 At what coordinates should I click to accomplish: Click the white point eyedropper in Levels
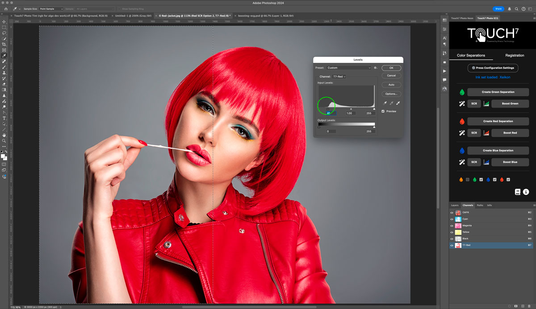(x=398, y=103)
